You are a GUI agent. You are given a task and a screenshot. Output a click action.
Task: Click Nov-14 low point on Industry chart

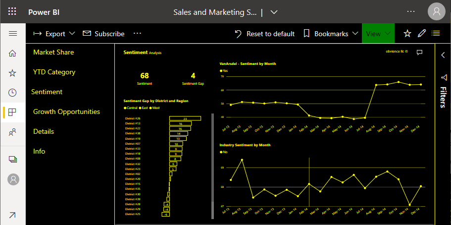409,205
